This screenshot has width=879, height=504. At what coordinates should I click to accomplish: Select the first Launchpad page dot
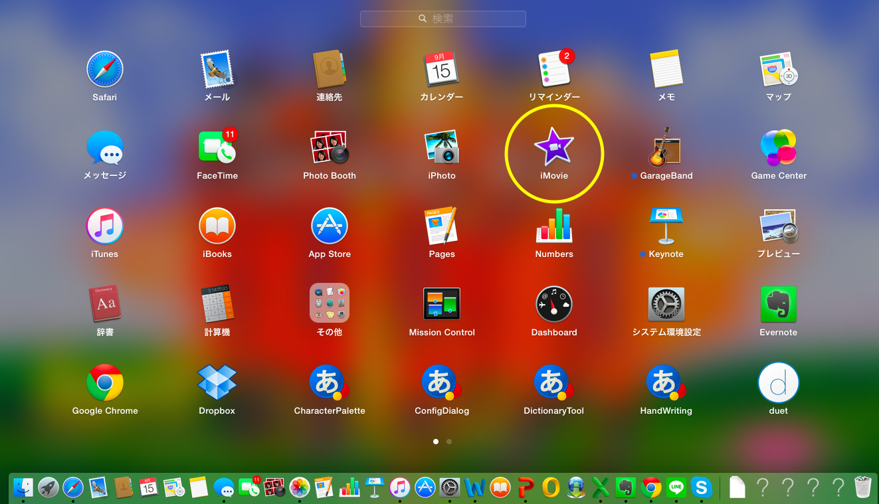pos(436,441)
